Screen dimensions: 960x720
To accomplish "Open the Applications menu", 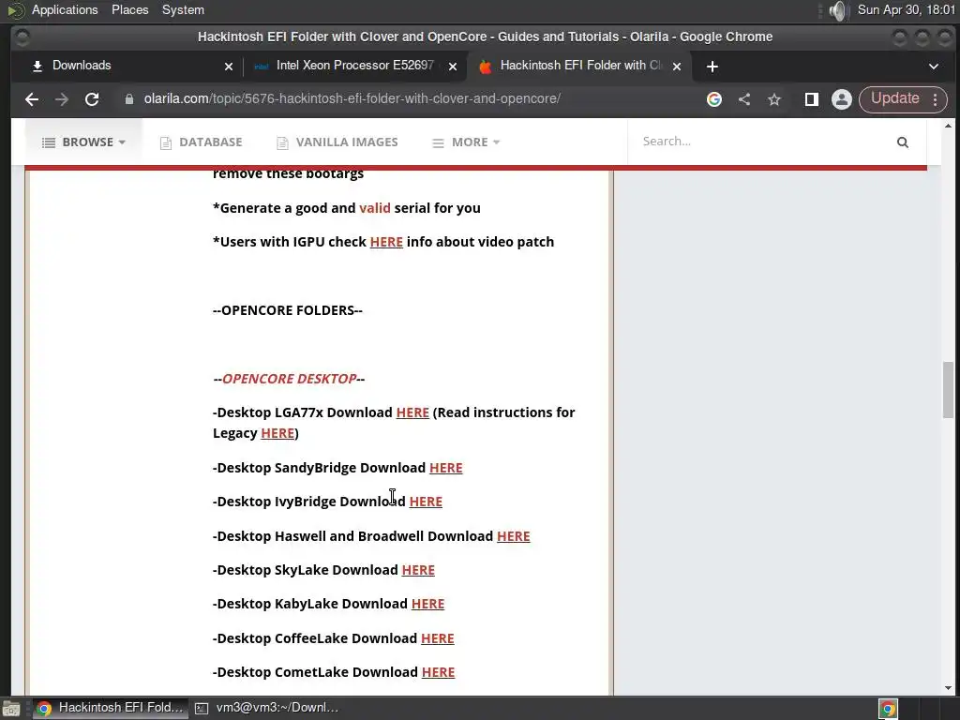I will point(65,9).
